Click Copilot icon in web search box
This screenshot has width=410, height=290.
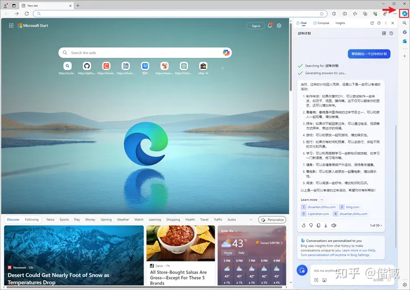[x=226, y=52]
